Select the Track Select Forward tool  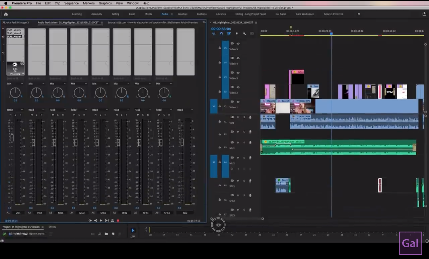pyautogui.click(x=133, y=236)
